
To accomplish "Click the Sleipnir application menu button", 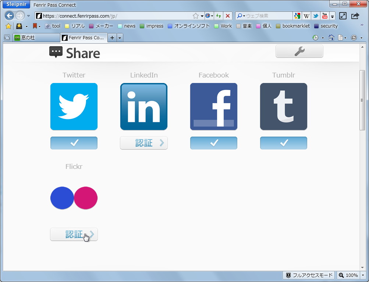I will 16,4.
